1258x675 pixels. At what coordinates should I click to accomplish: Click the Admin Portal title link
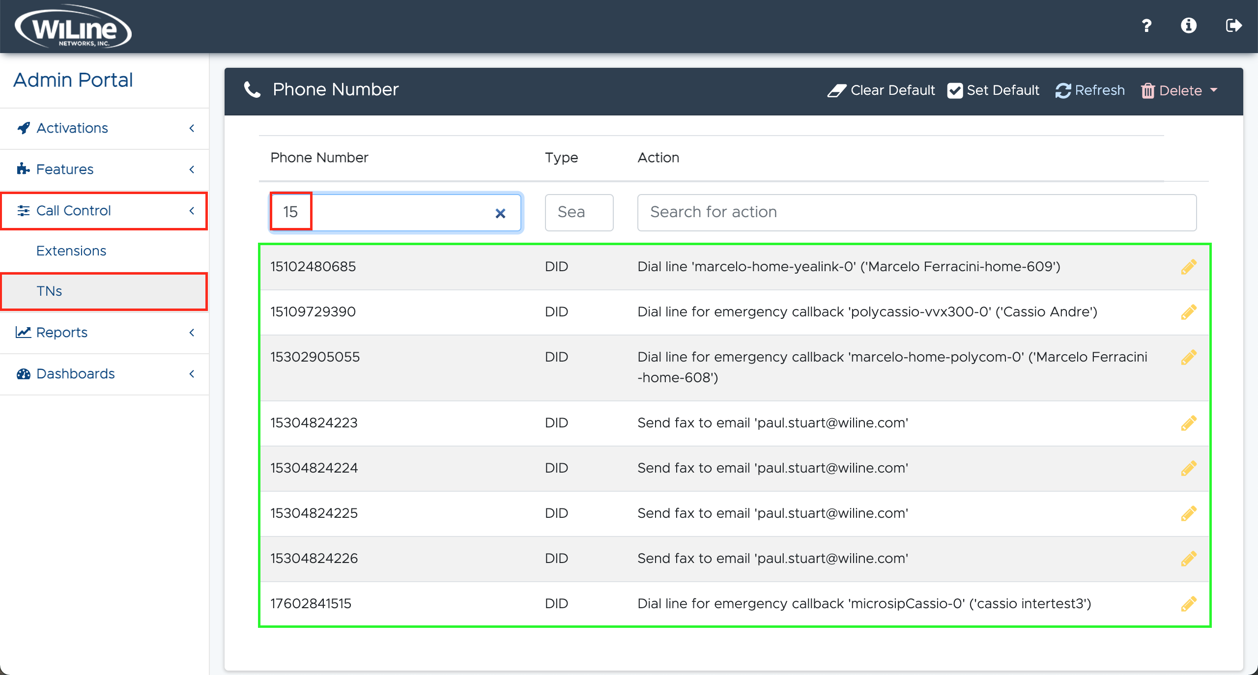coord(73,80)
